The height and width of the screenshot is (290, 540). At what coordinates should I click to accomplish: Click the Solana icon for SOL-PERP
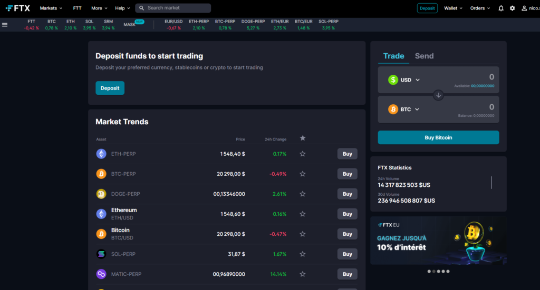pos(101,254)
